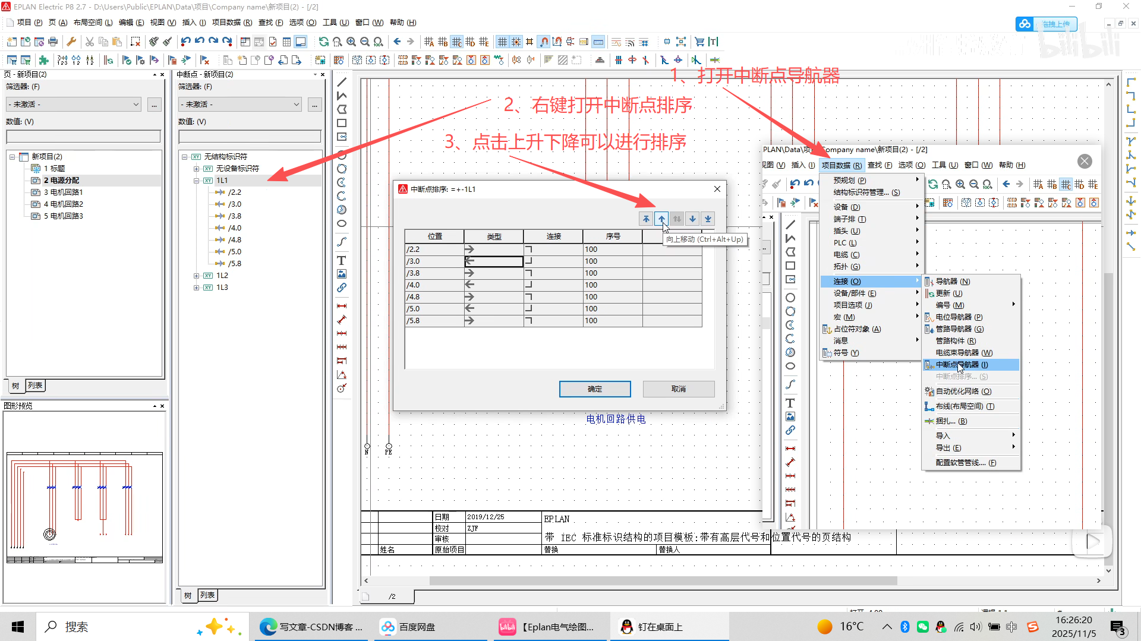Click the 取消 button
Viewport: 1141px width, 641px height.
[679, 389]
